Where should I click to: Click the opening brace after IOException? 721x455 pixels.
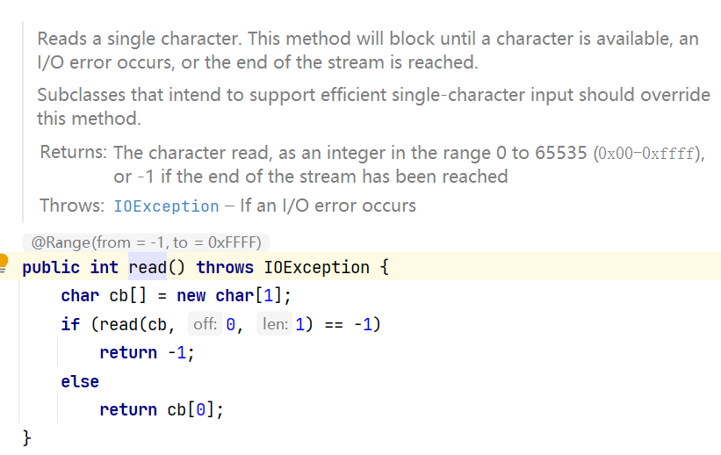[x=385, y=267]
